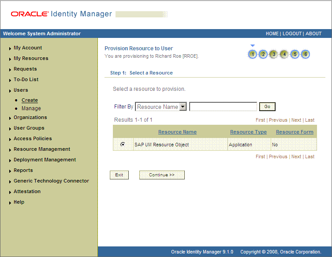
Task: Click Last link above results table
Action: [x=310, y=120]
